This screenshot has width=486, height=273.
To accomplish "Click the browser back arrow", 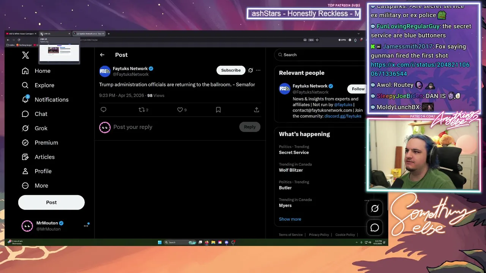I will click(8, 40).
